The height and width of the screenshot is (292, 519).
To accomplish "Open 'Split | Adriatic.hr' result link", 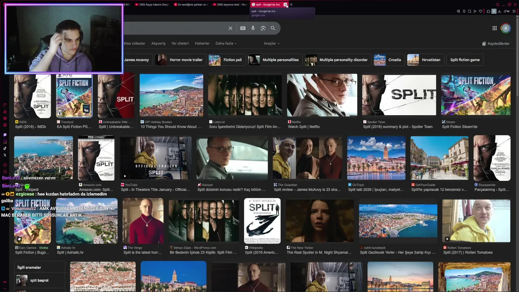I will pos(70,253).
